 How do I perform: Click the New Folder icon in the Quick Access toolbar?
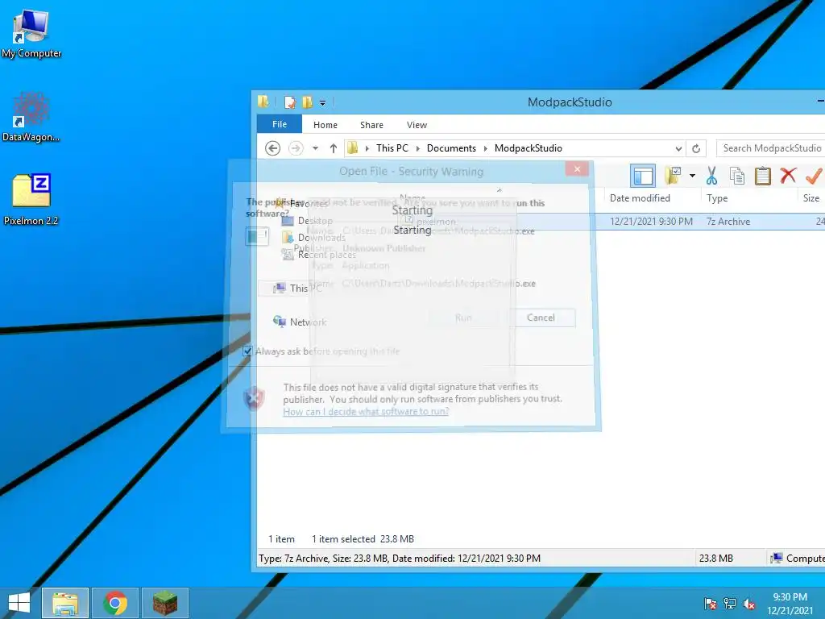pos(307,102)
